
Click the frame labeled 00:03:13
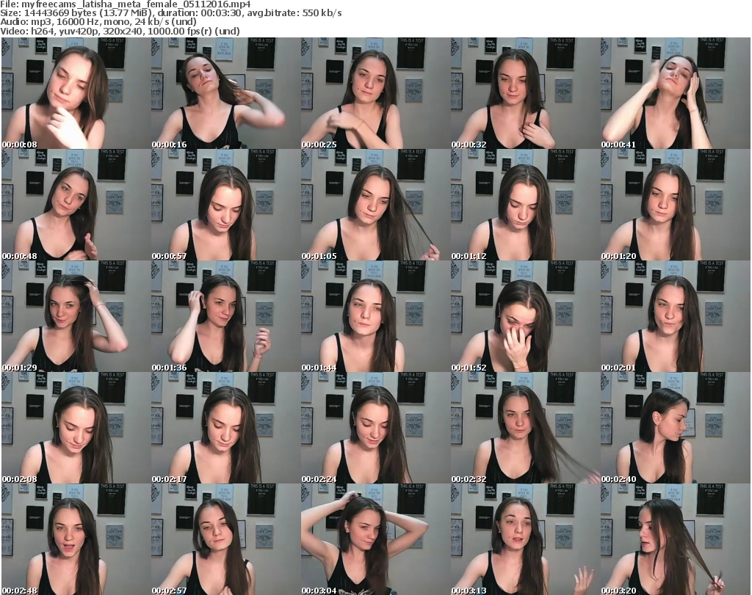pyautogui.click(x=525, y=539)
